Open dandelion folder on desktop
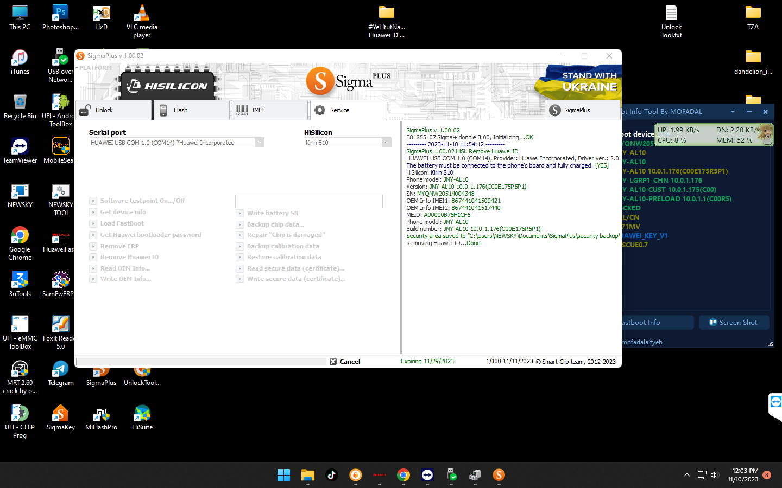The width and height of the screenshot is (782, 488). point(753,62)
